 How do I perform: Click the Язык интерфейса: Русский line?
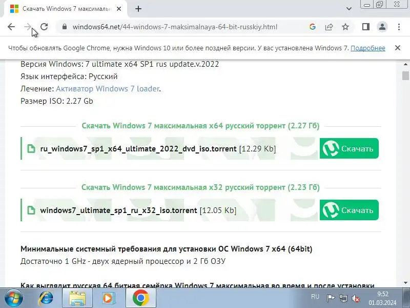[x=69, y=76]
